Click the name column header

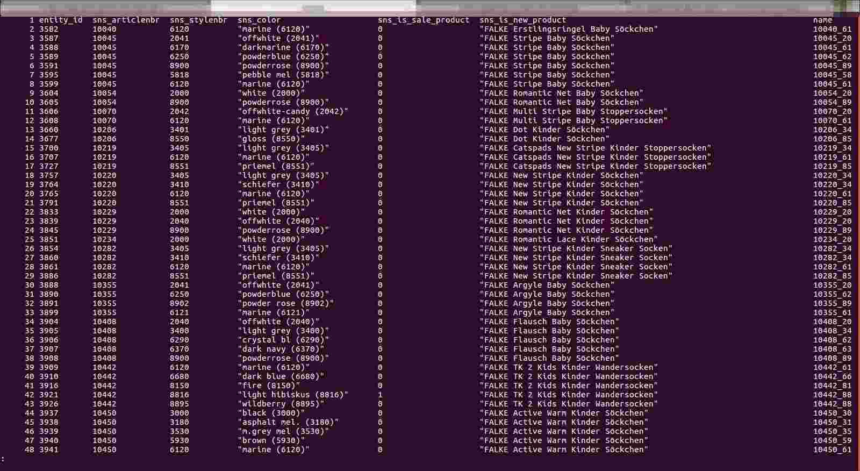click(822, 20)
